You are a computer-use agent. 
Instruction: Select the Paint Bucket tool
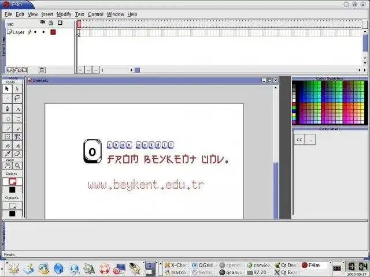(17, 145)
